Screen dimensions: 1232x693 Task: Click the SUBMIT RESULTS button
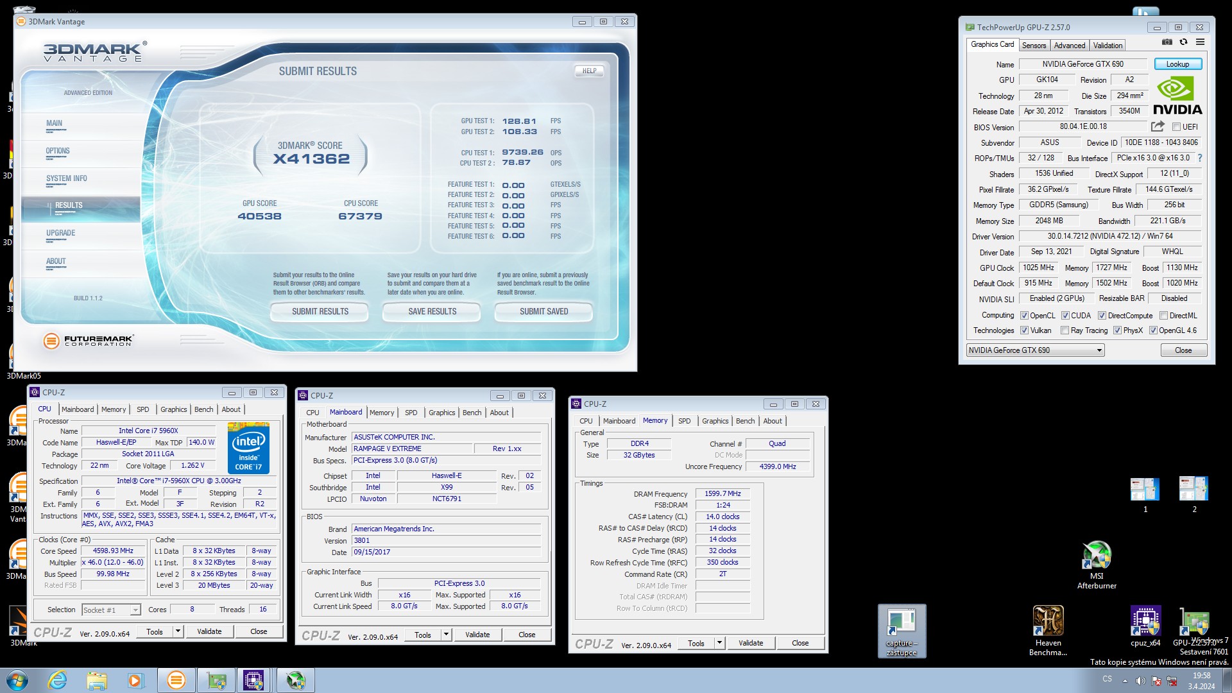(320, 312)
